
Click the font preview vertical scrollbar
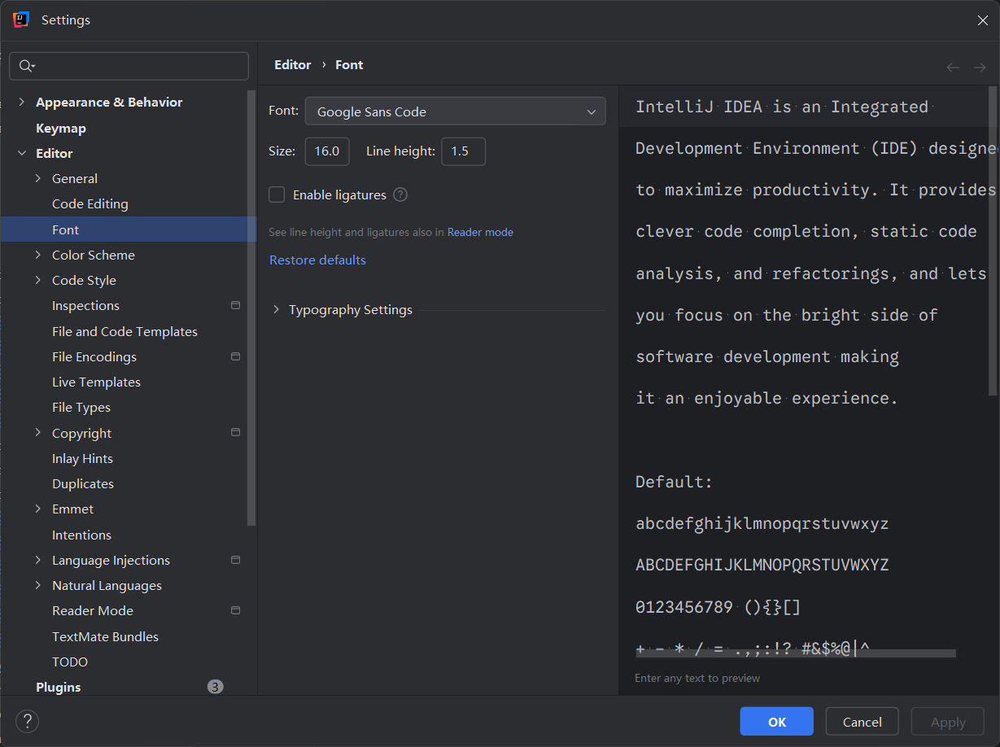coord(992,241)
